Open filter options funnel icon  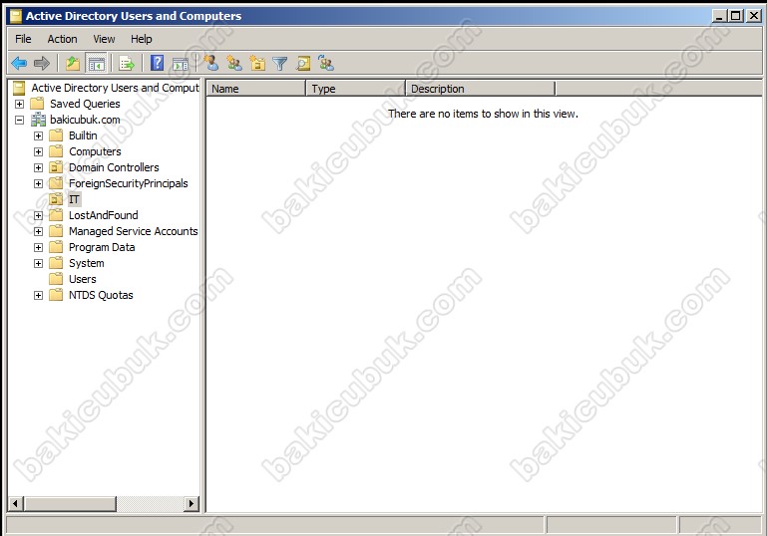click(280, 64)
